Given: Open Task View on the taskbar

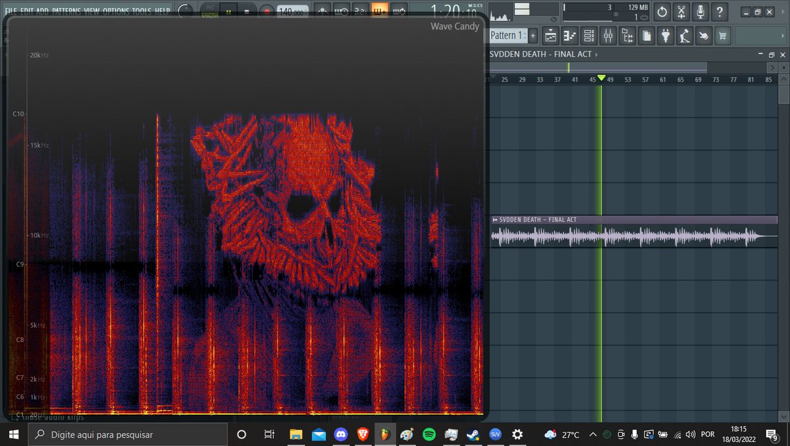Looking at the screenshot, I should tap(269, 434).
